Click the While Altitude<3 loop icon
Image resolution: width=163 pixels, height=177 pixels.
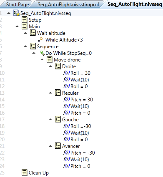tap(40, 39)
